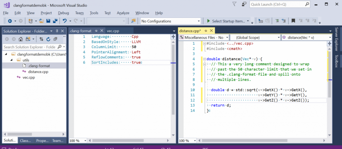Open the notifications flag icon

point(234,4)
